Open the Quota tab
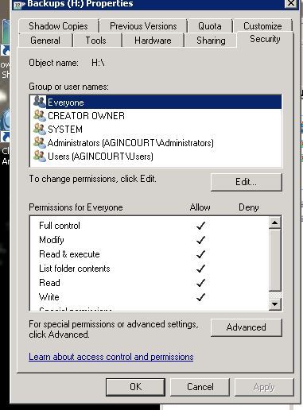The width and height of the screenshot is (303, 410). (210, 26)
